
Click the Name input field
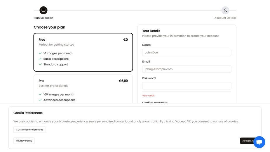point(187,52)
